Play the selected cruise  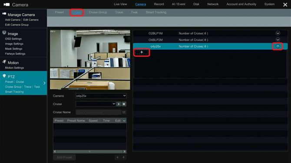119,104
